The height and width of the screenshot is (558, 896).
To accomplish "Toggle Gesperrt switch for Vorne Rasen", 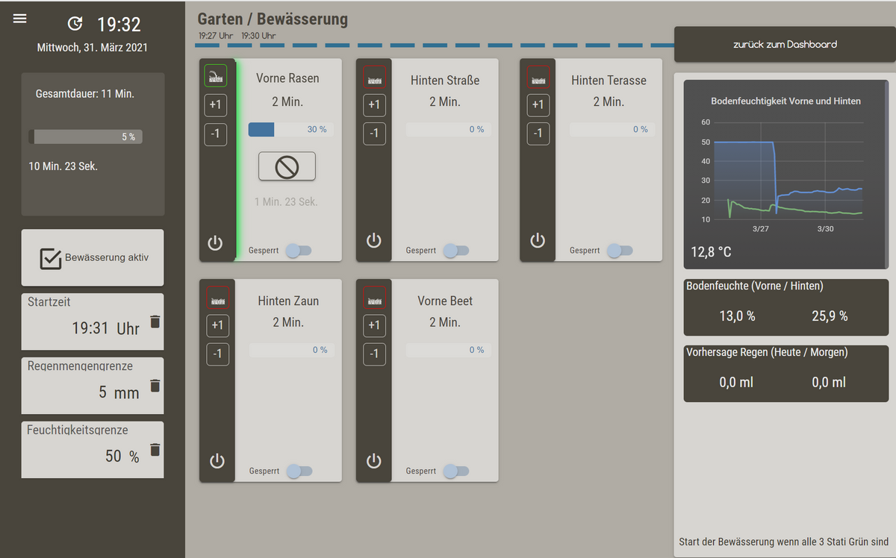I will point(299,251).
